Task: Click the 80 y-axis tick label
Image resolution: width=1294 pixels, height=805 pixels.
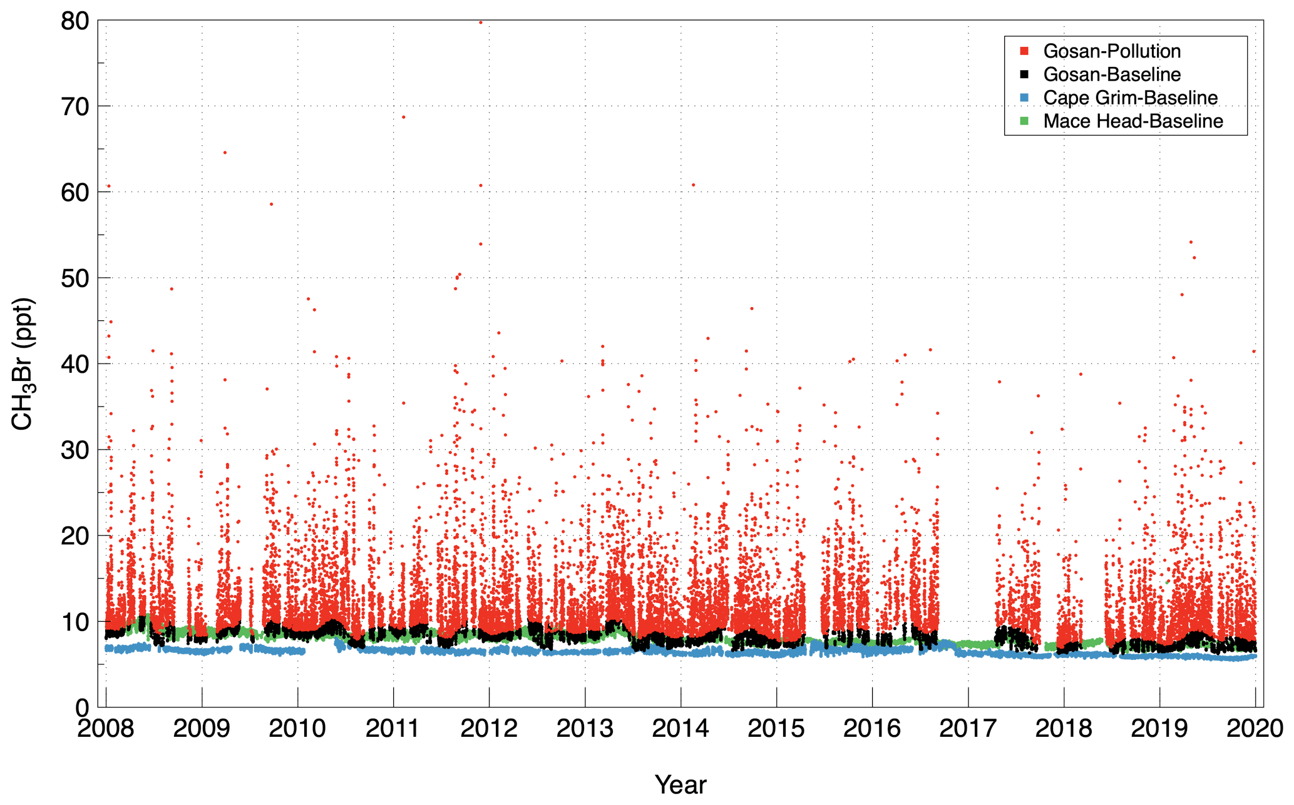Action: [x=74, y=22]
